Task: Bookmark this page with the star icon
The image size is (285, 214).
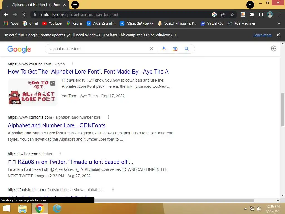Action: [232, 14]
